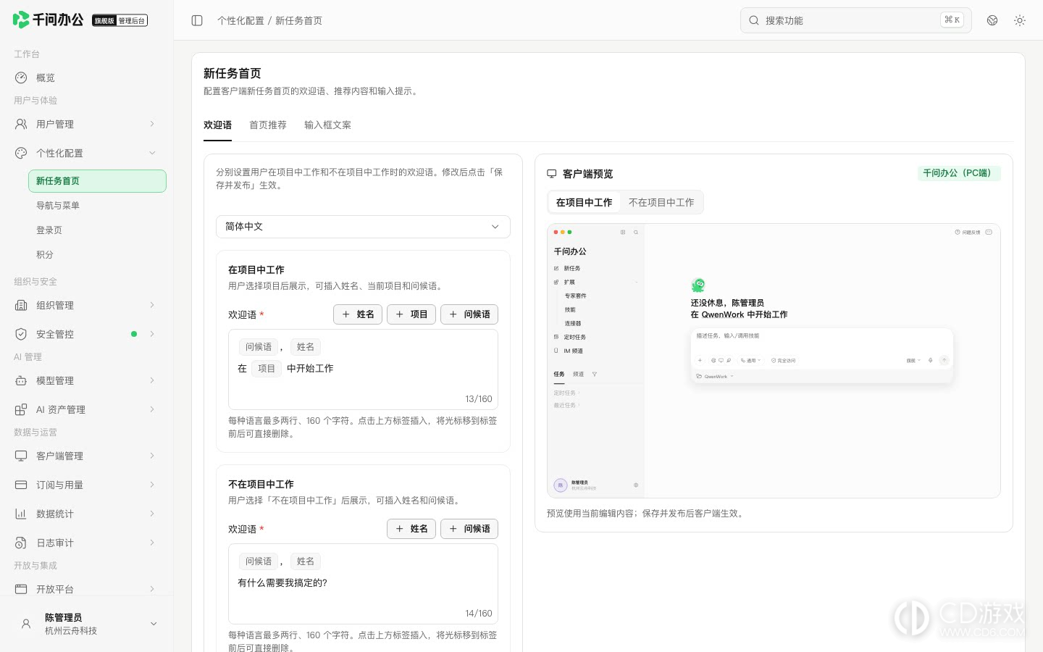Toggle the sidebar collapse icon
Screen dimensions: 1043x652
click(x=197, y=20)
